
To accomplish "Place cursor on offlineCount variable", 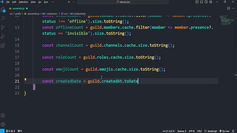I will pyautogui.click(x=70, y=27).
